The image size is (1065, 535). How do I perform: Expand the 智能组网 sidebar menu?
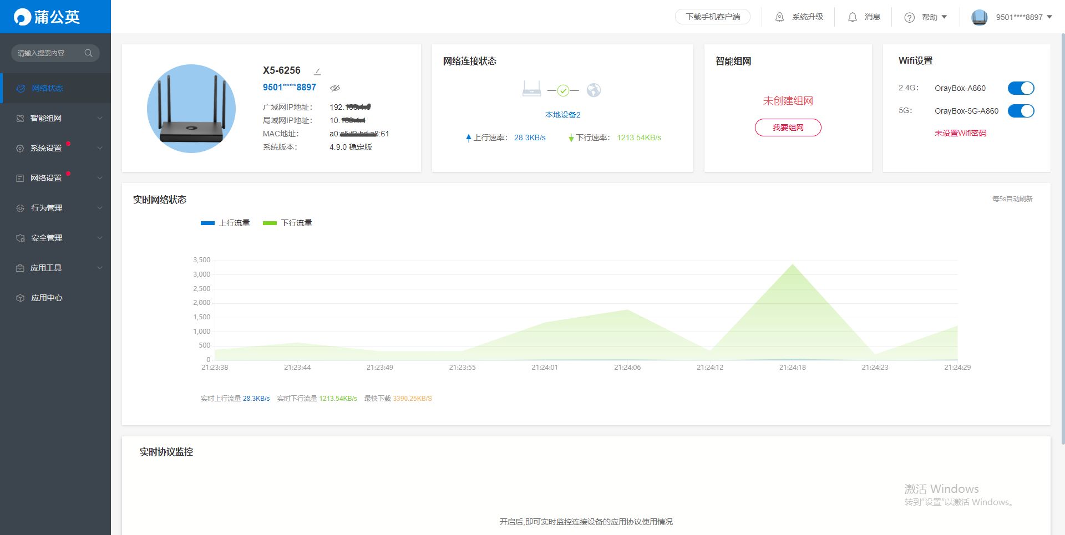coord(55,118)
